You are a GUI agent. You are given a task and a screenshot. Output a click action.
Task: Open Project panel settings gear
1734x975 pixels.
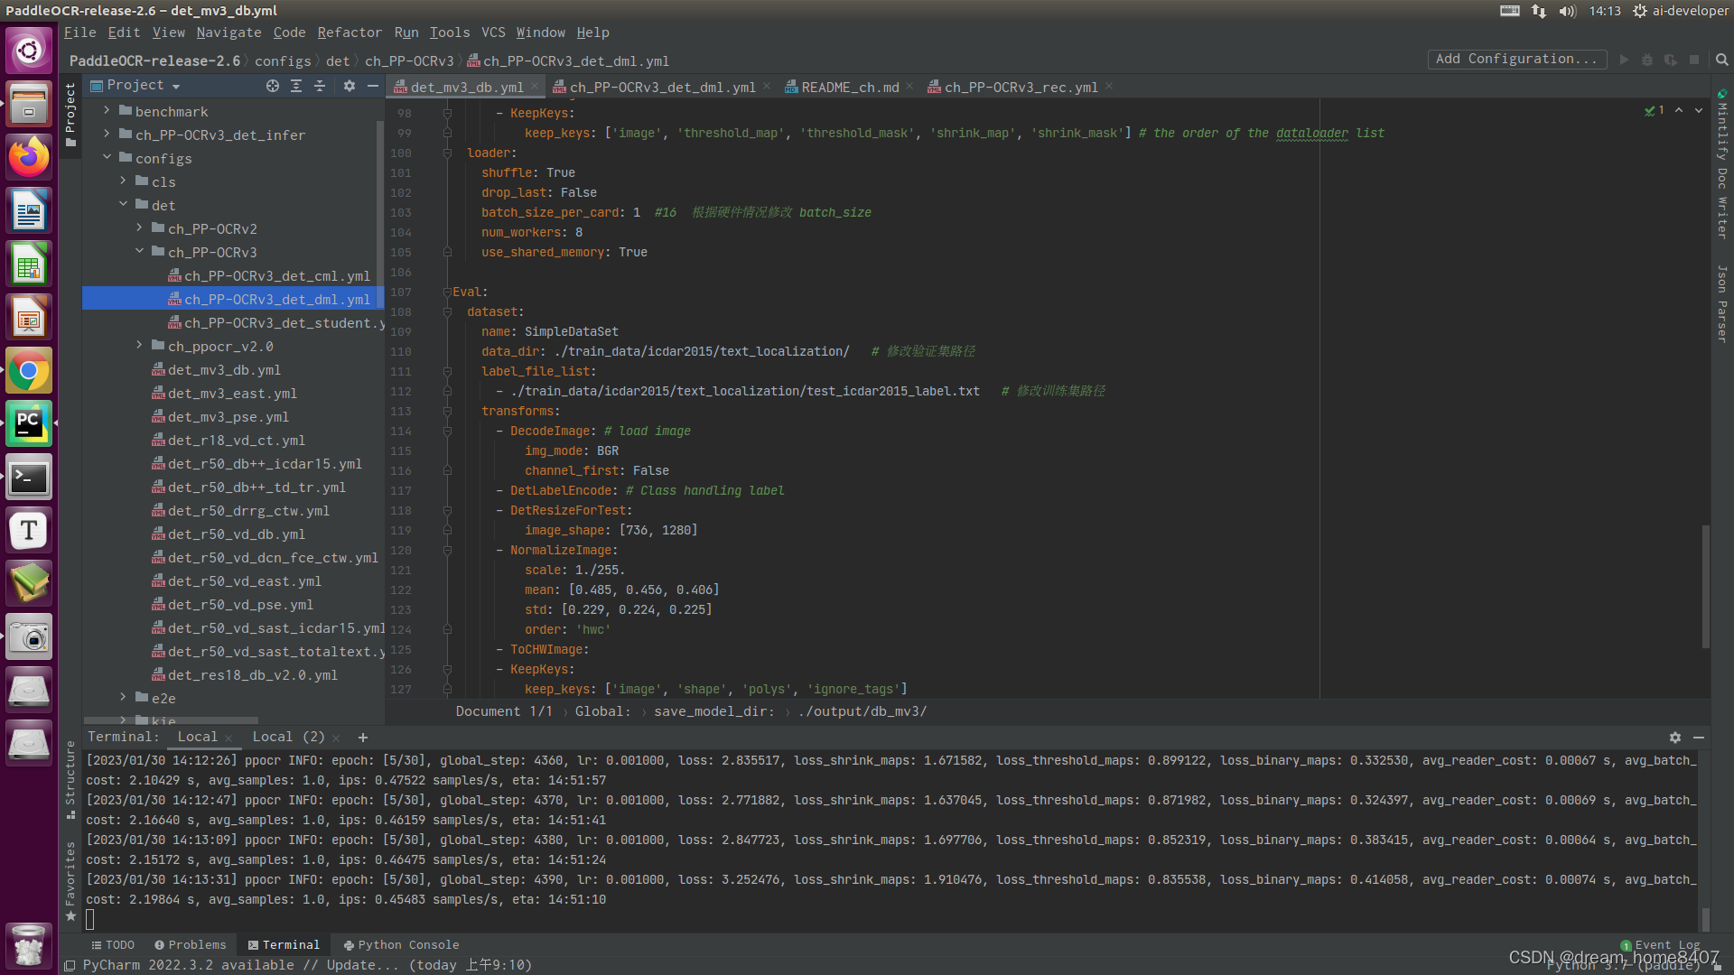tap(350, 86)
